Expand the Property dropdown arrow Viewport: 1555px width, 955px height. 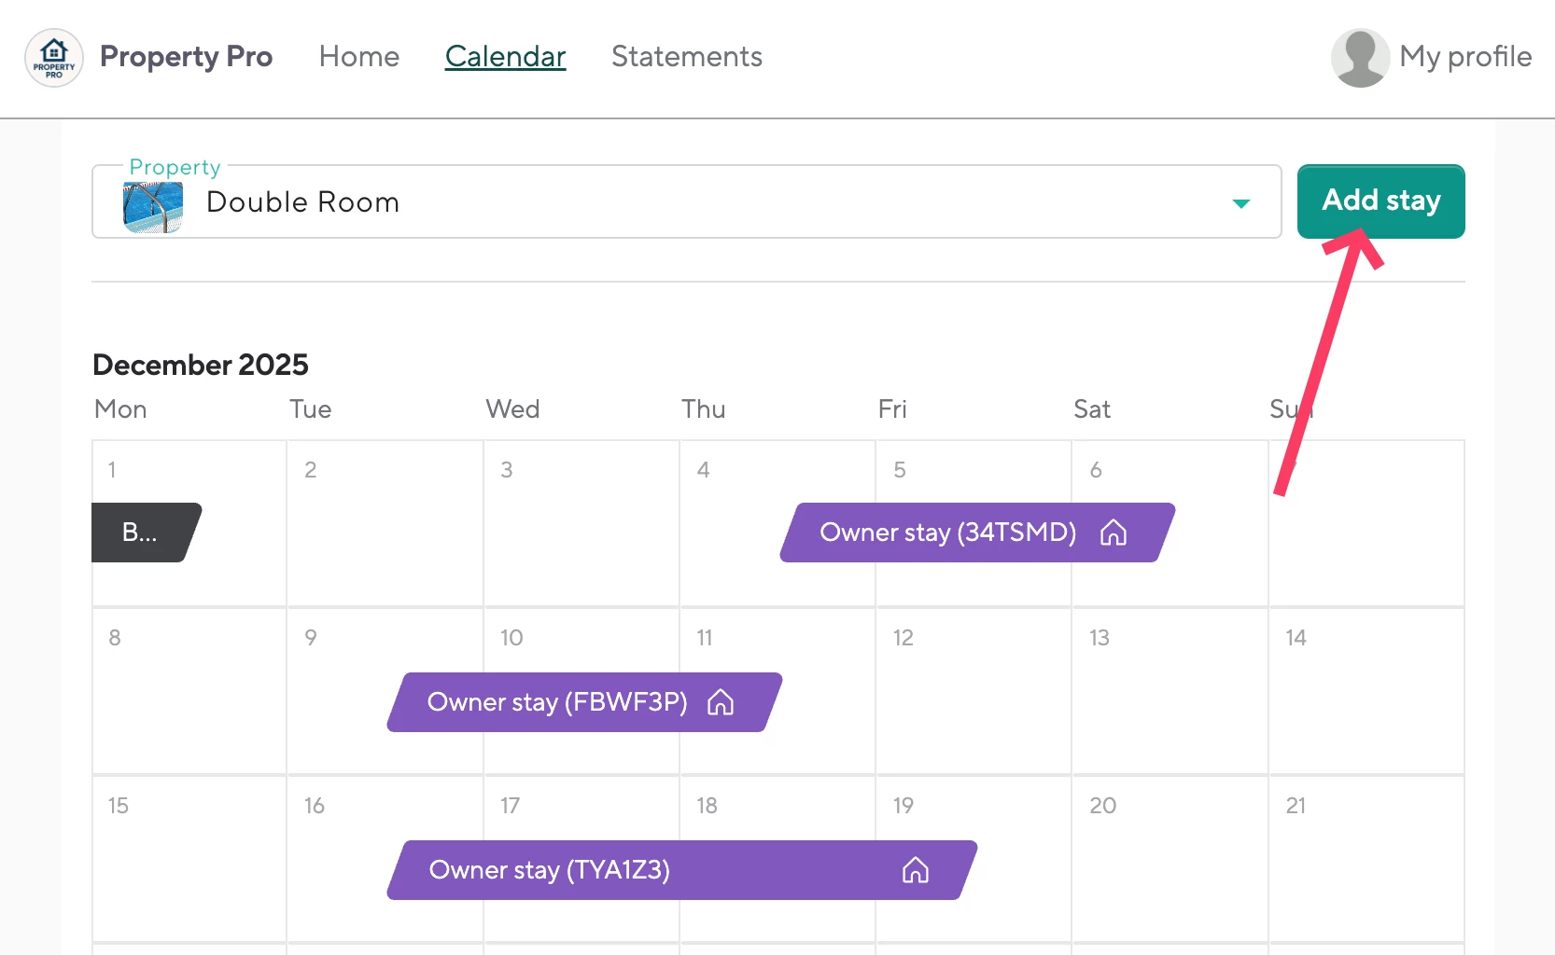click(1240, 203)
